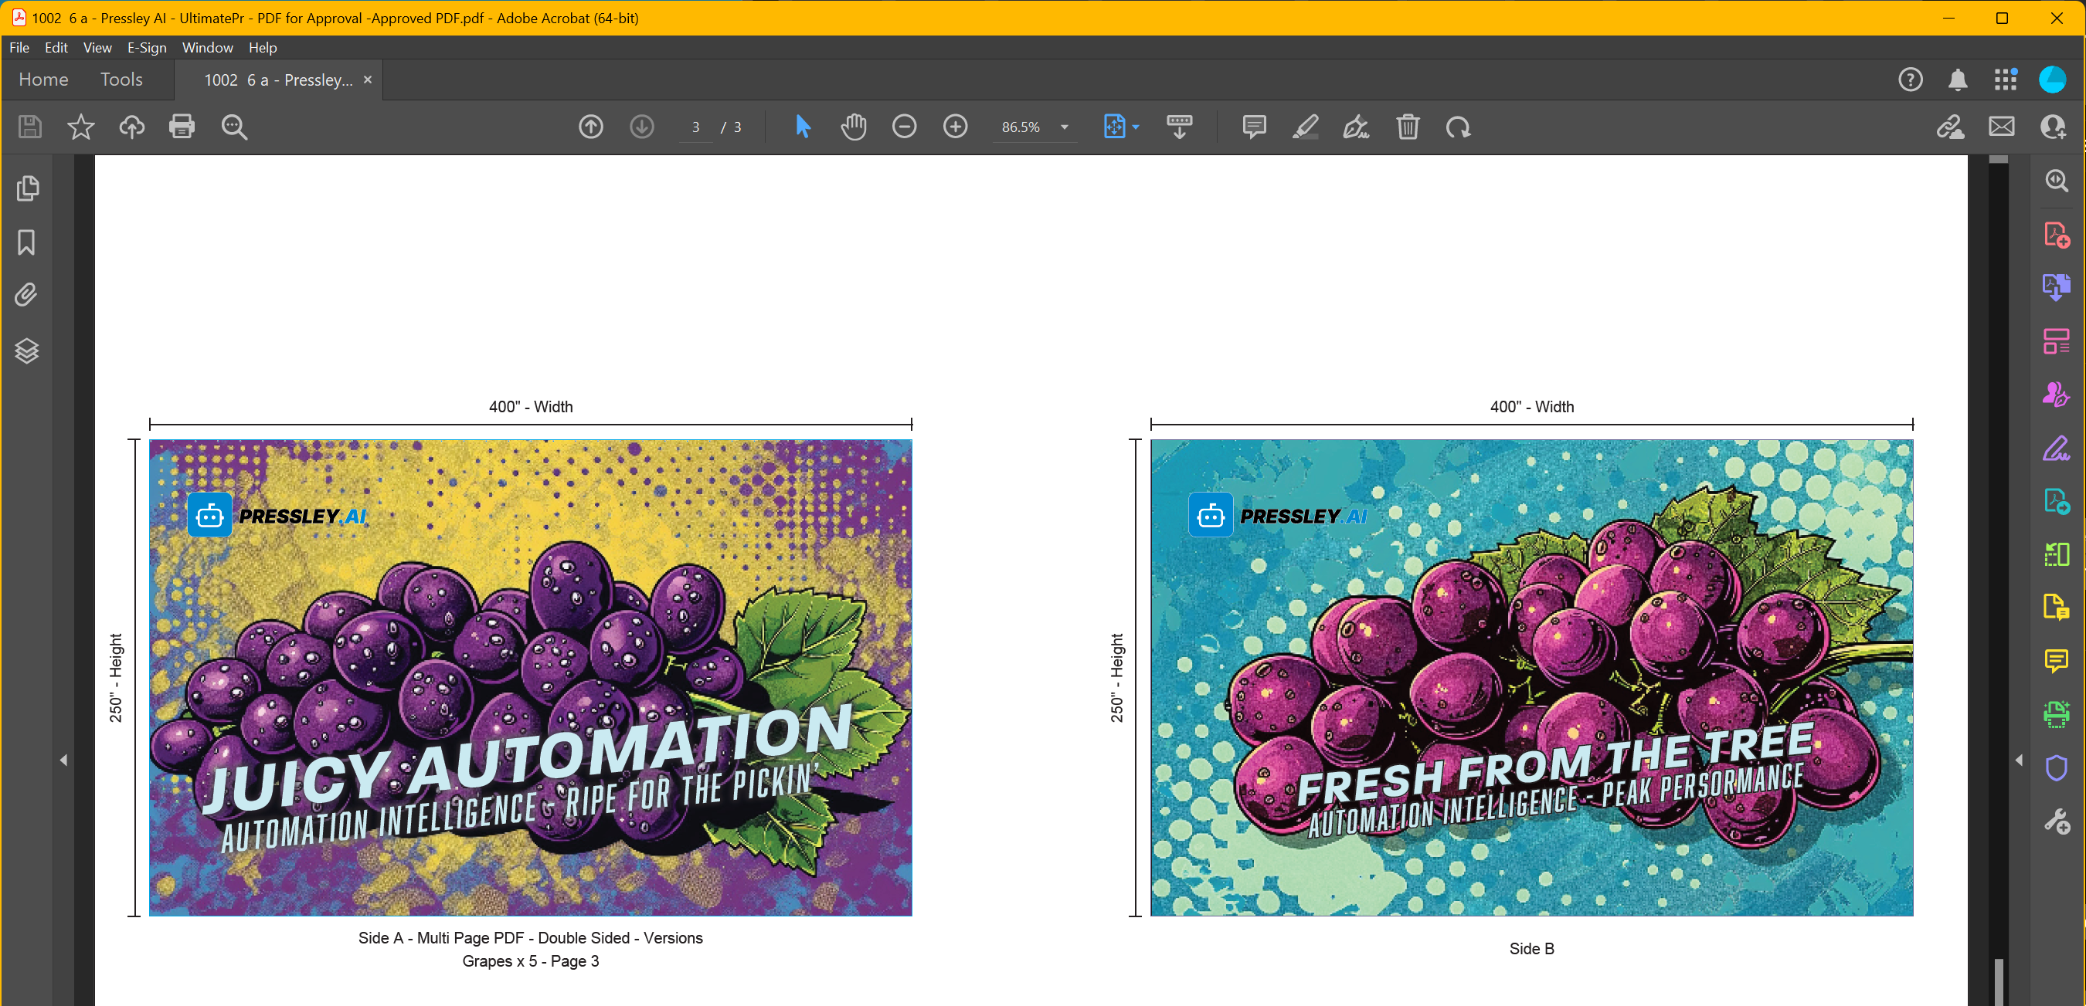Open the Help question mark

1911,80
